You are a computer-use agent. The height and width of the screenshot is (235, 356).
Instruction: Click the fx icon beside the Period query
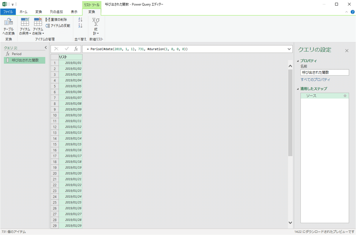click(8, 54)
